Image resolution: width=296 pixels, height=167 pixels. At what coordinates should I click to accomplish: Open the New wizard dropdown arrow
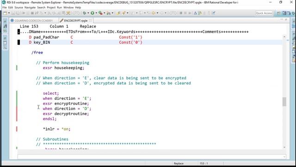tap(9, 13)
